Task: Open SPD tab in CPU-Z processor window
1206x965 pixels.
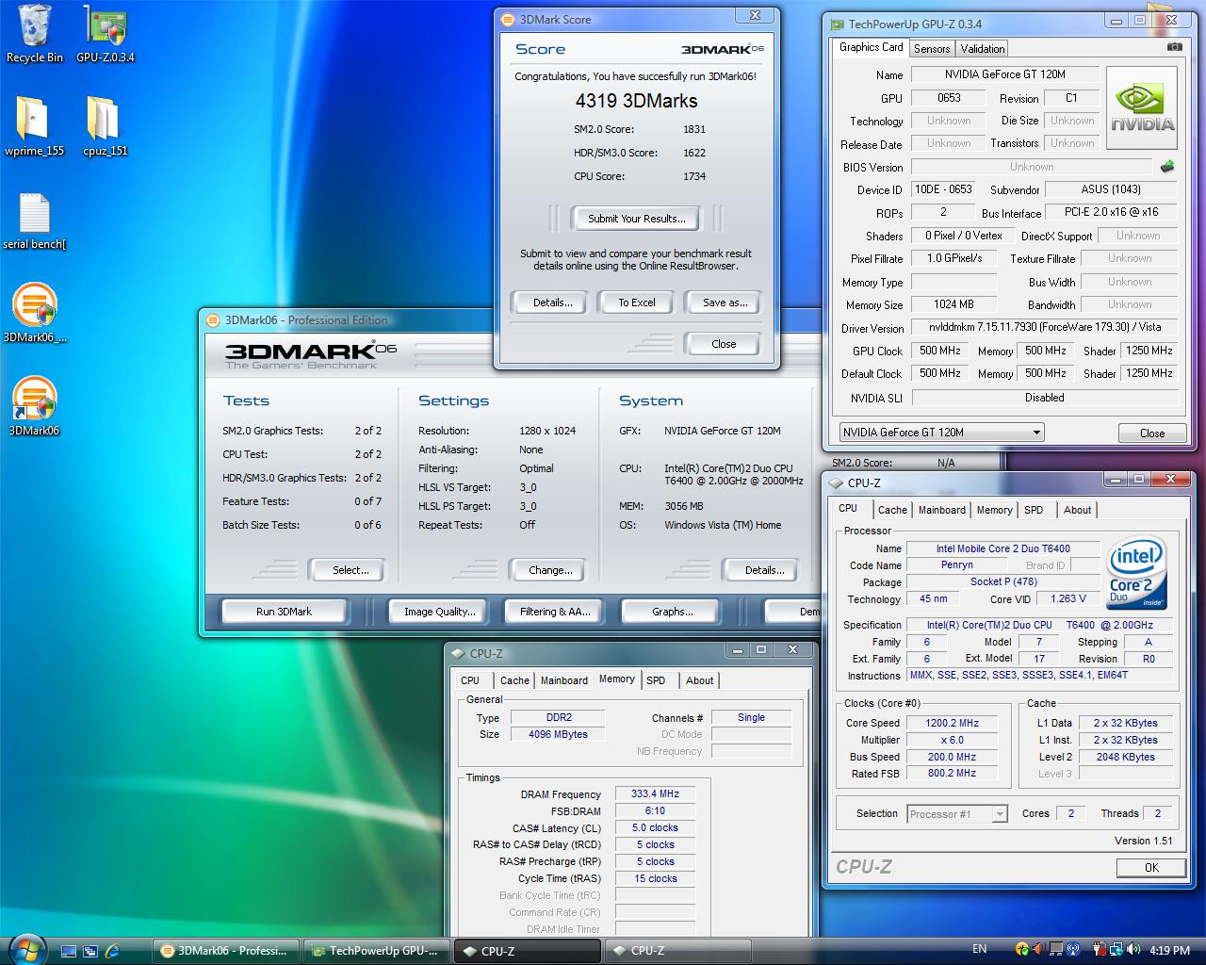Action: click(x=1034, y=510)
